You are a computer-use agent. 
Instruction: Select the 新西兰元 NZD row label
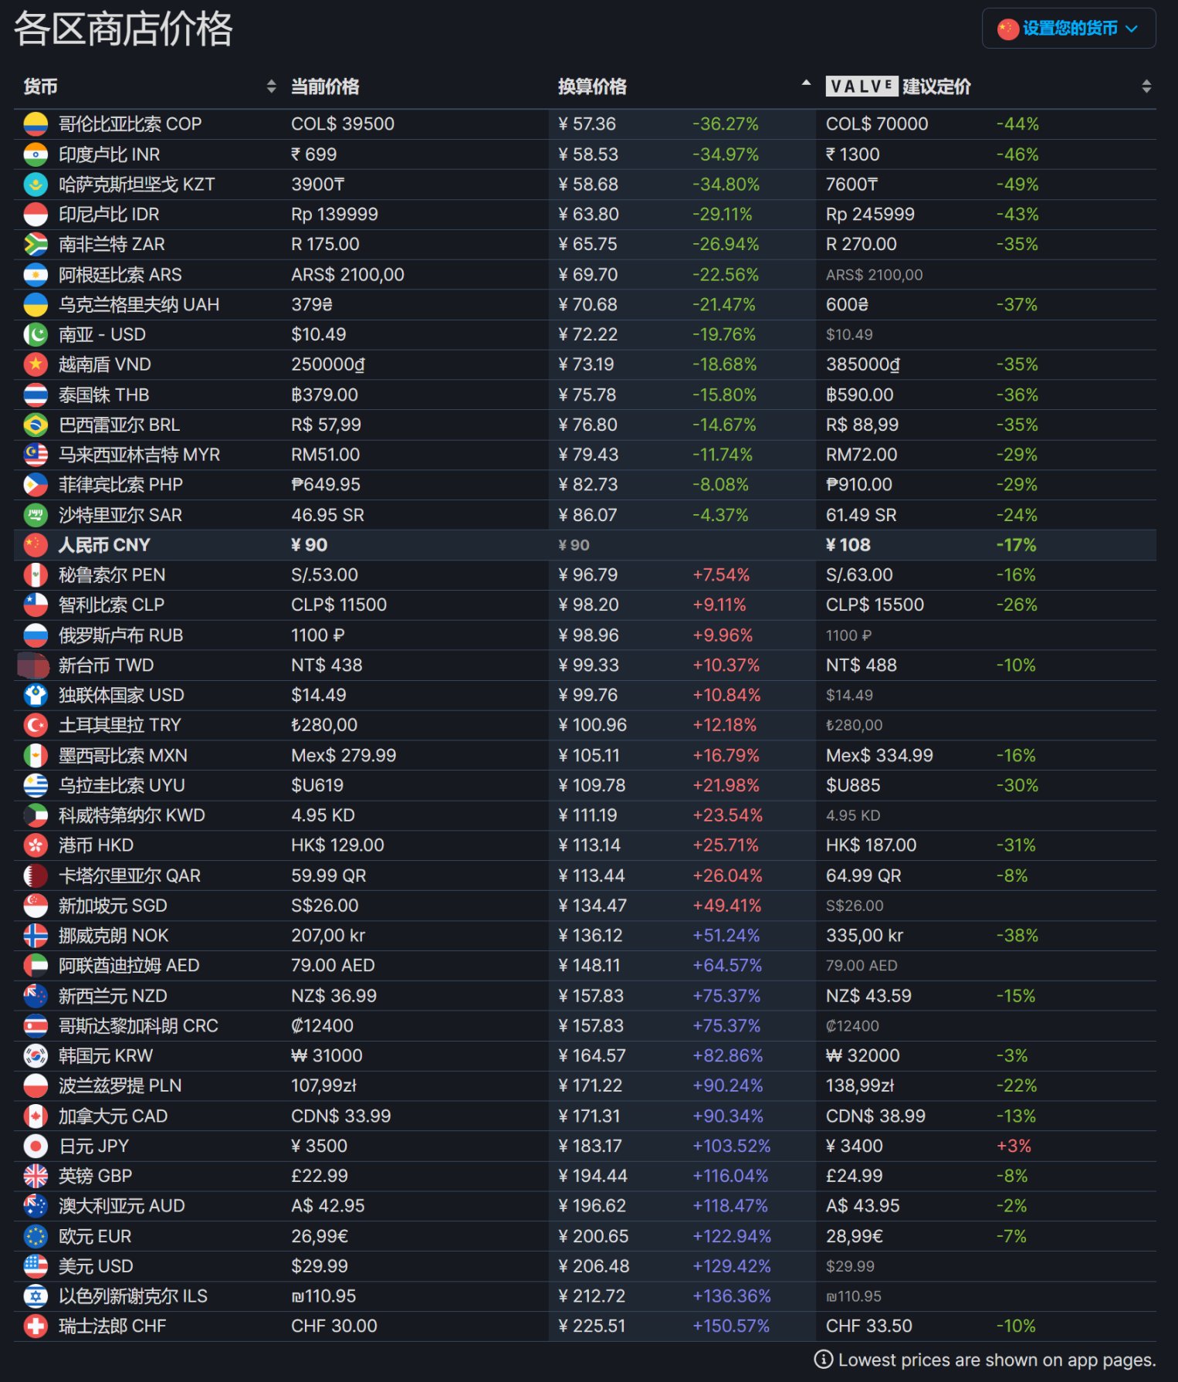click(x=113, y=997)
